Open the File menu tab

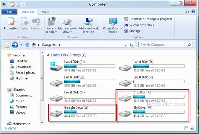click(9, 12)
